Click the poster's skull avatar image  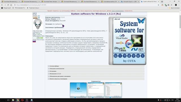[x=38, y=24]
